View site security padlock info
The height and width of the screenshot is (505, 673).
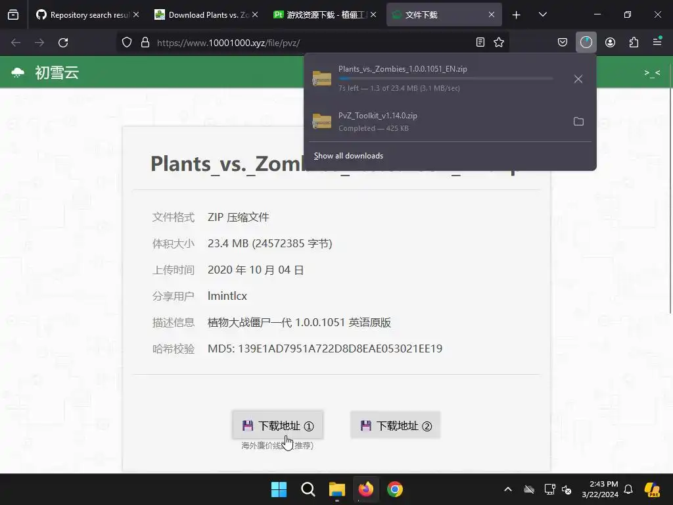145,42
